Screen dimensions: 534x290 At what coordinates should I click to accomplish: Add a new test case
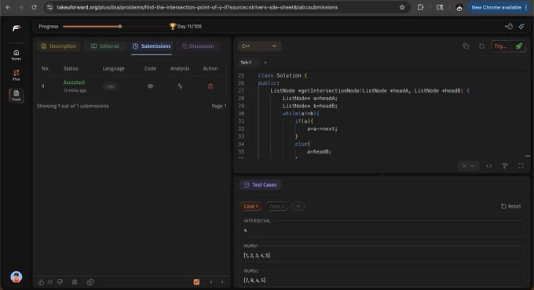(298, 206)
